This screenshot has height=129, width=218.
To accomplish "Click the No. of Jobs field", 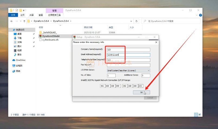I will pos(111,76).
